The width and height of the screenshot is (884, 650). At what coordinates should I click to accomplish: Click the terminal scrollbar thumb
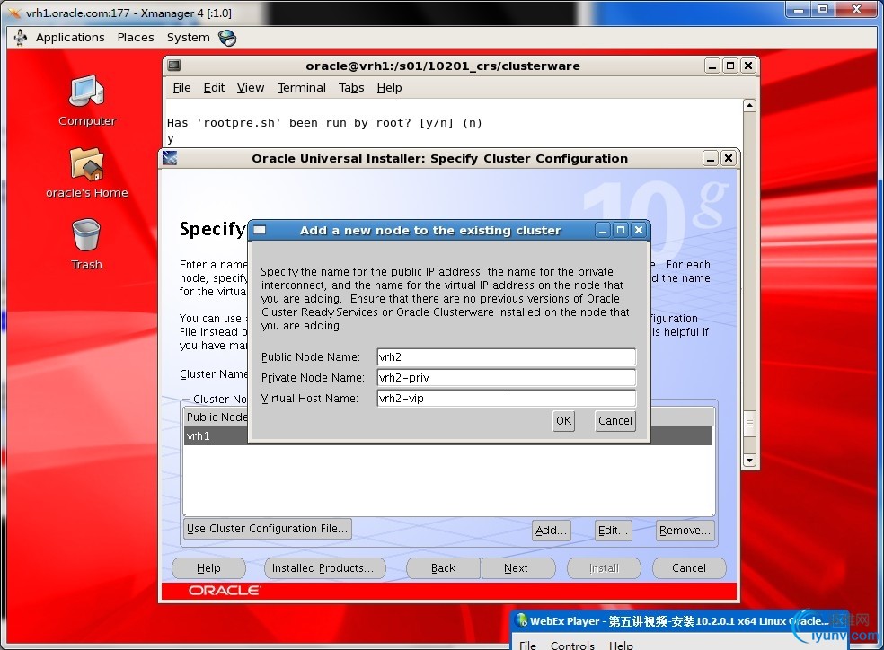[749, 424]
